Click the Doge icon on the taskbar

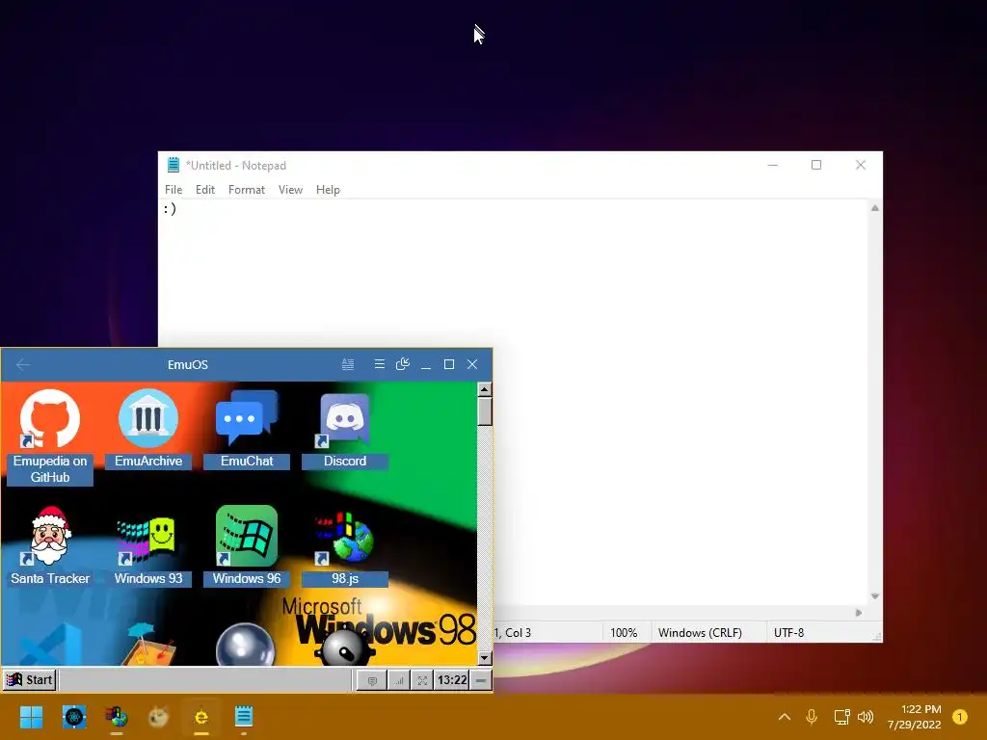[159, 717]
